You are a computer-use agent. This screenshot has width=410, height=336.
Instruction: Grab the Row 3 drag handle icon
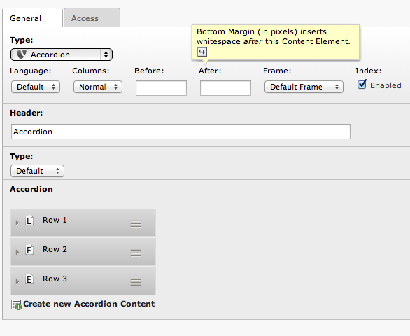pos(136,282)
